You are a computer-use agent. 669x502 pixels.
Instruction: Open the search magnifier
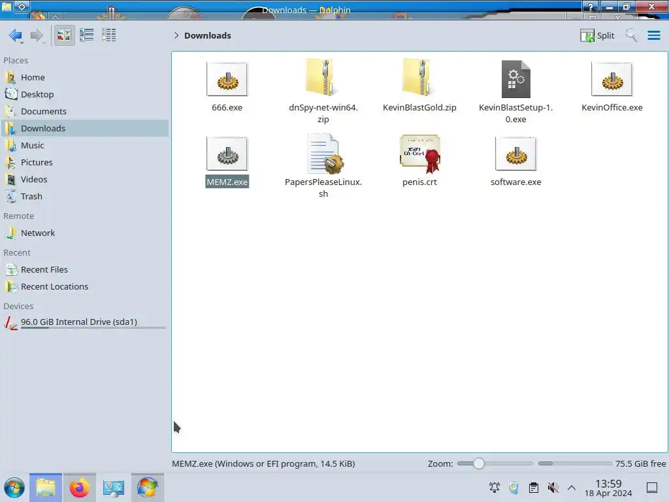click(x=631, y=35)
